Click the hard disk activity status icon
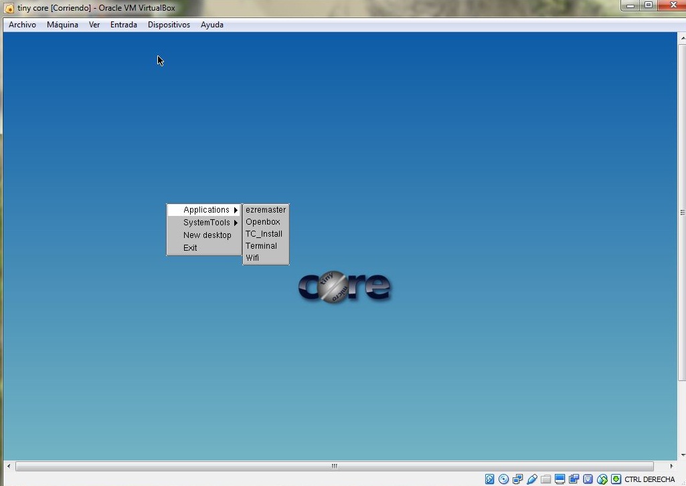This screenshot has height=486, width=686. [489, 479]
